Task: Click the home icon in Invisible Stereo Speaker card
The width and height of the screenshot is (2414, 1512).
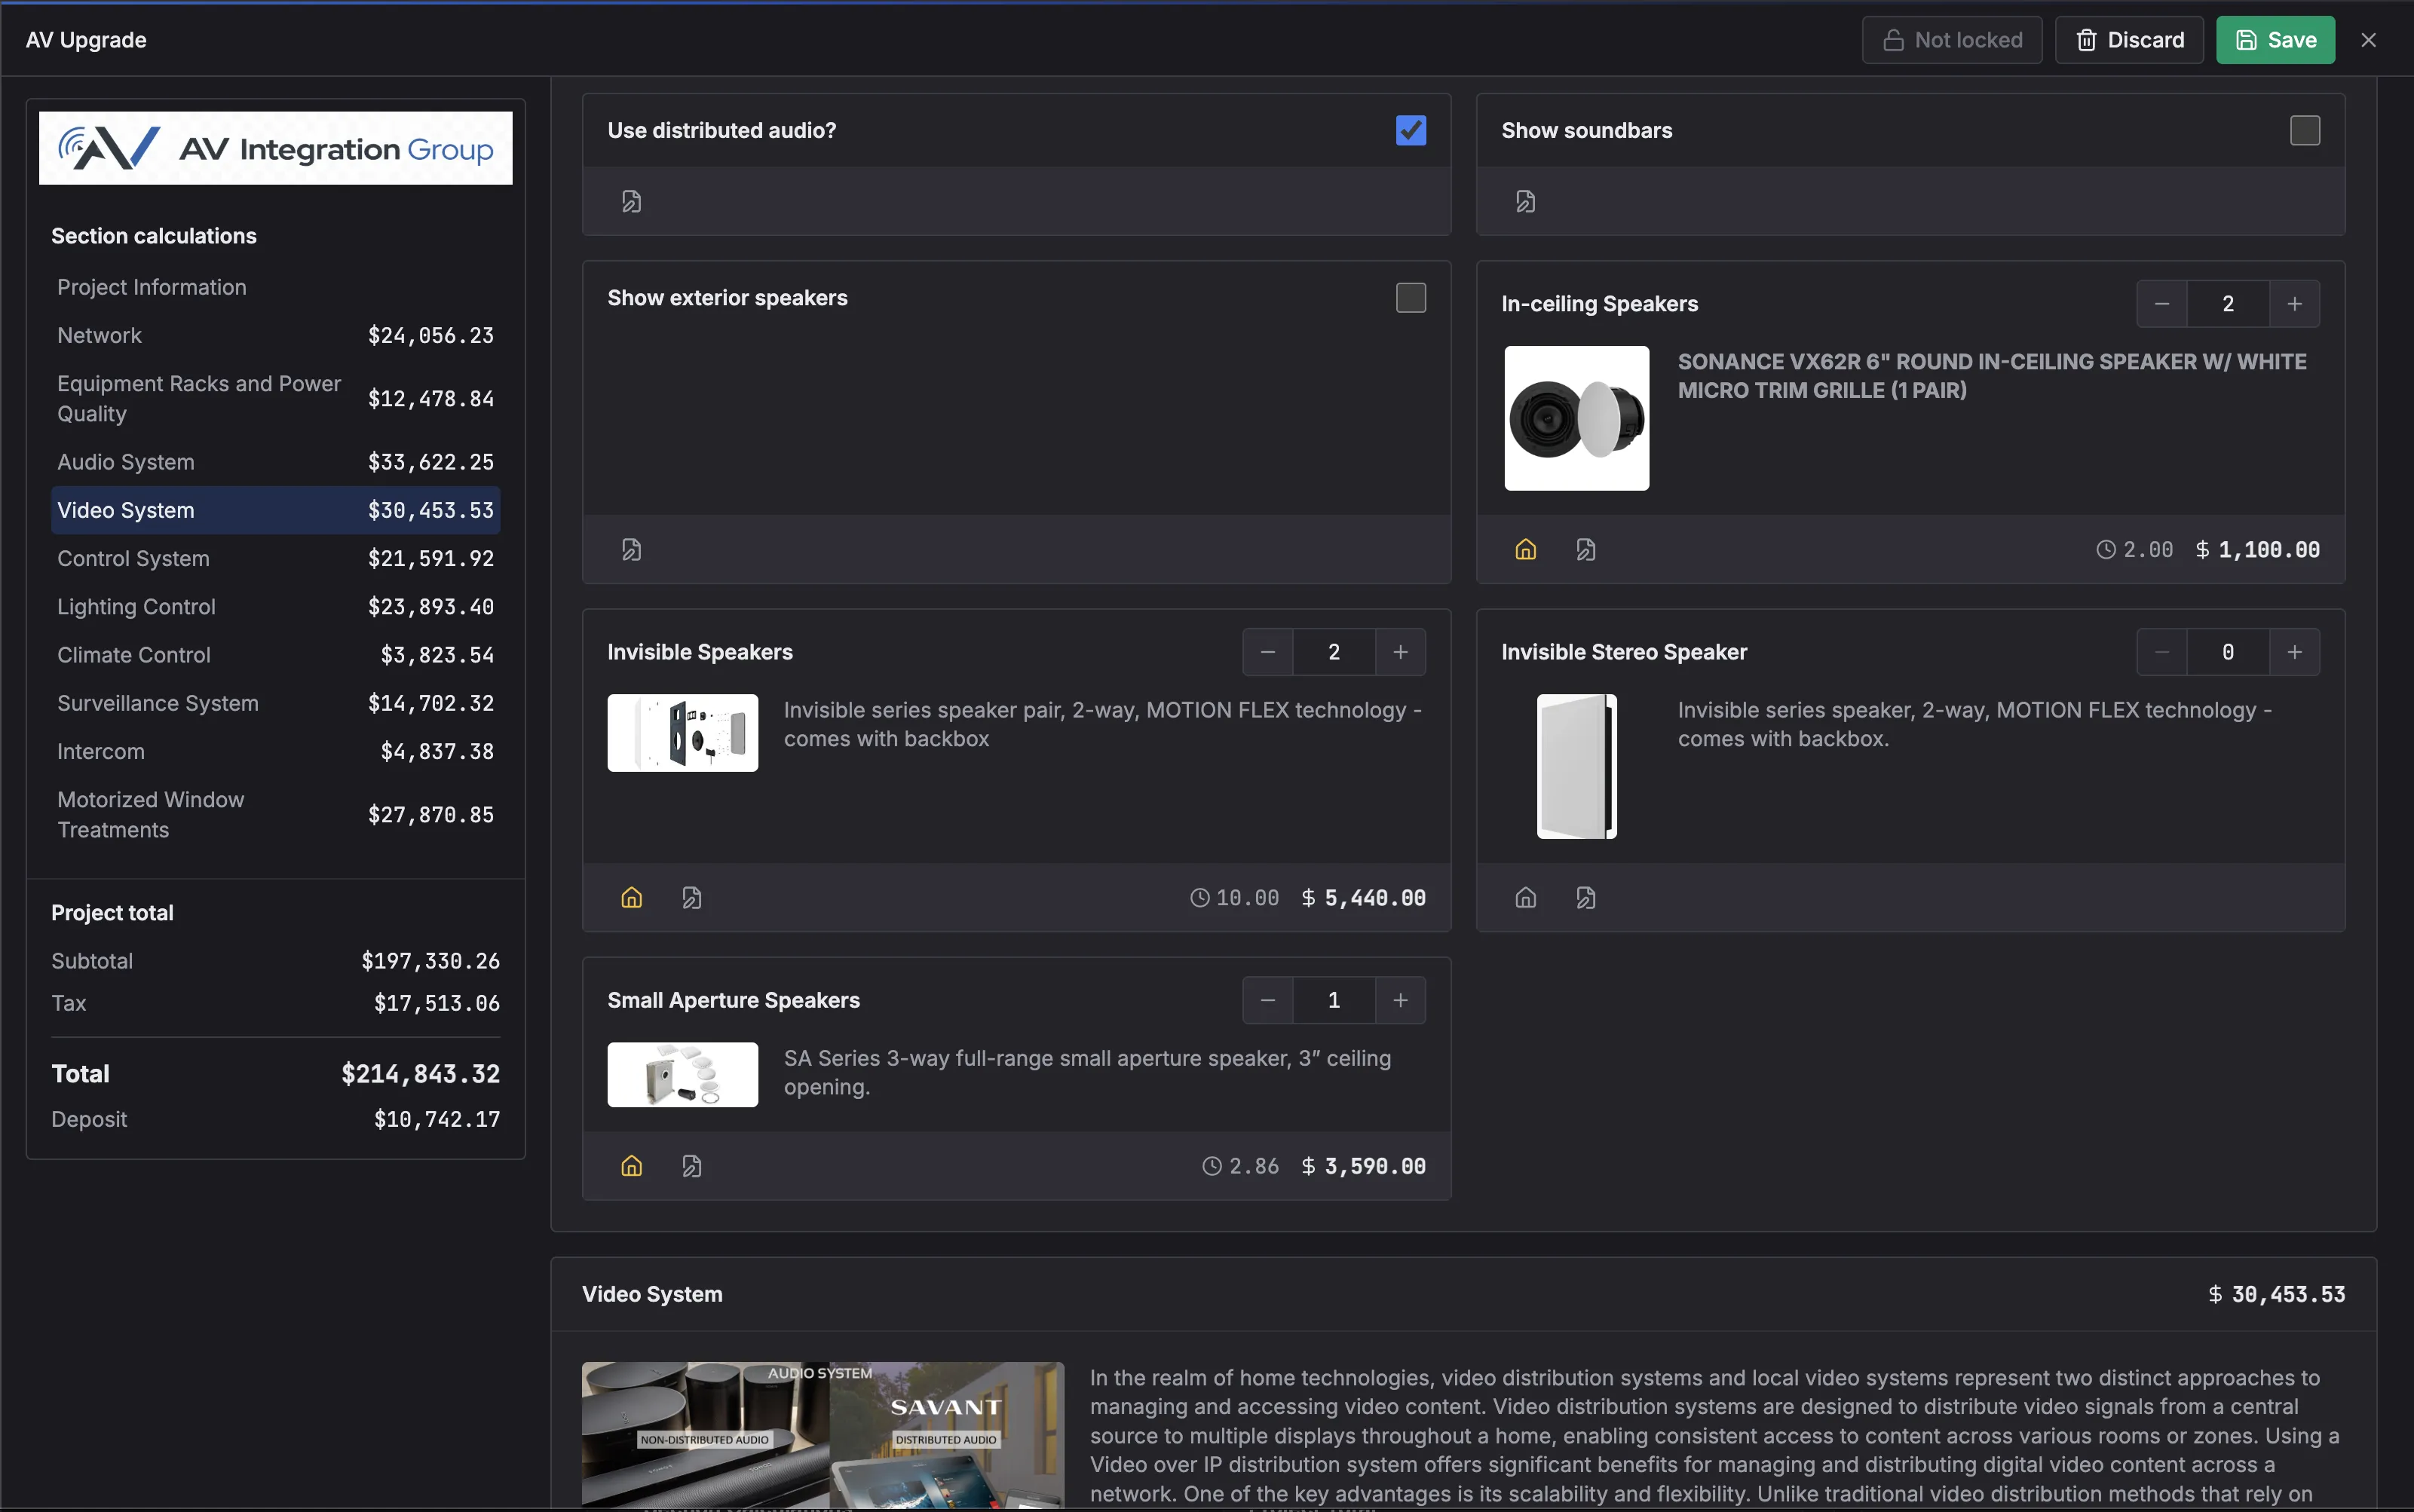Action: click(x=1525, y=897)
